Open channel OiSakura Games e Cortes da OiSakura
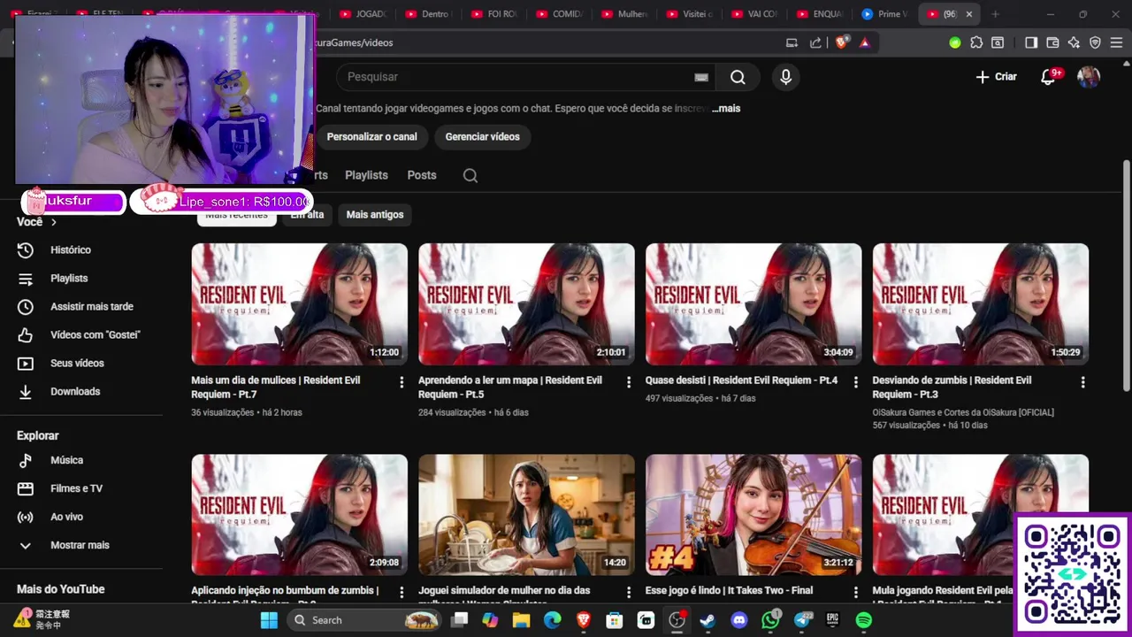1132x637 pixels. pyautogui.click(x=963, y=412)
